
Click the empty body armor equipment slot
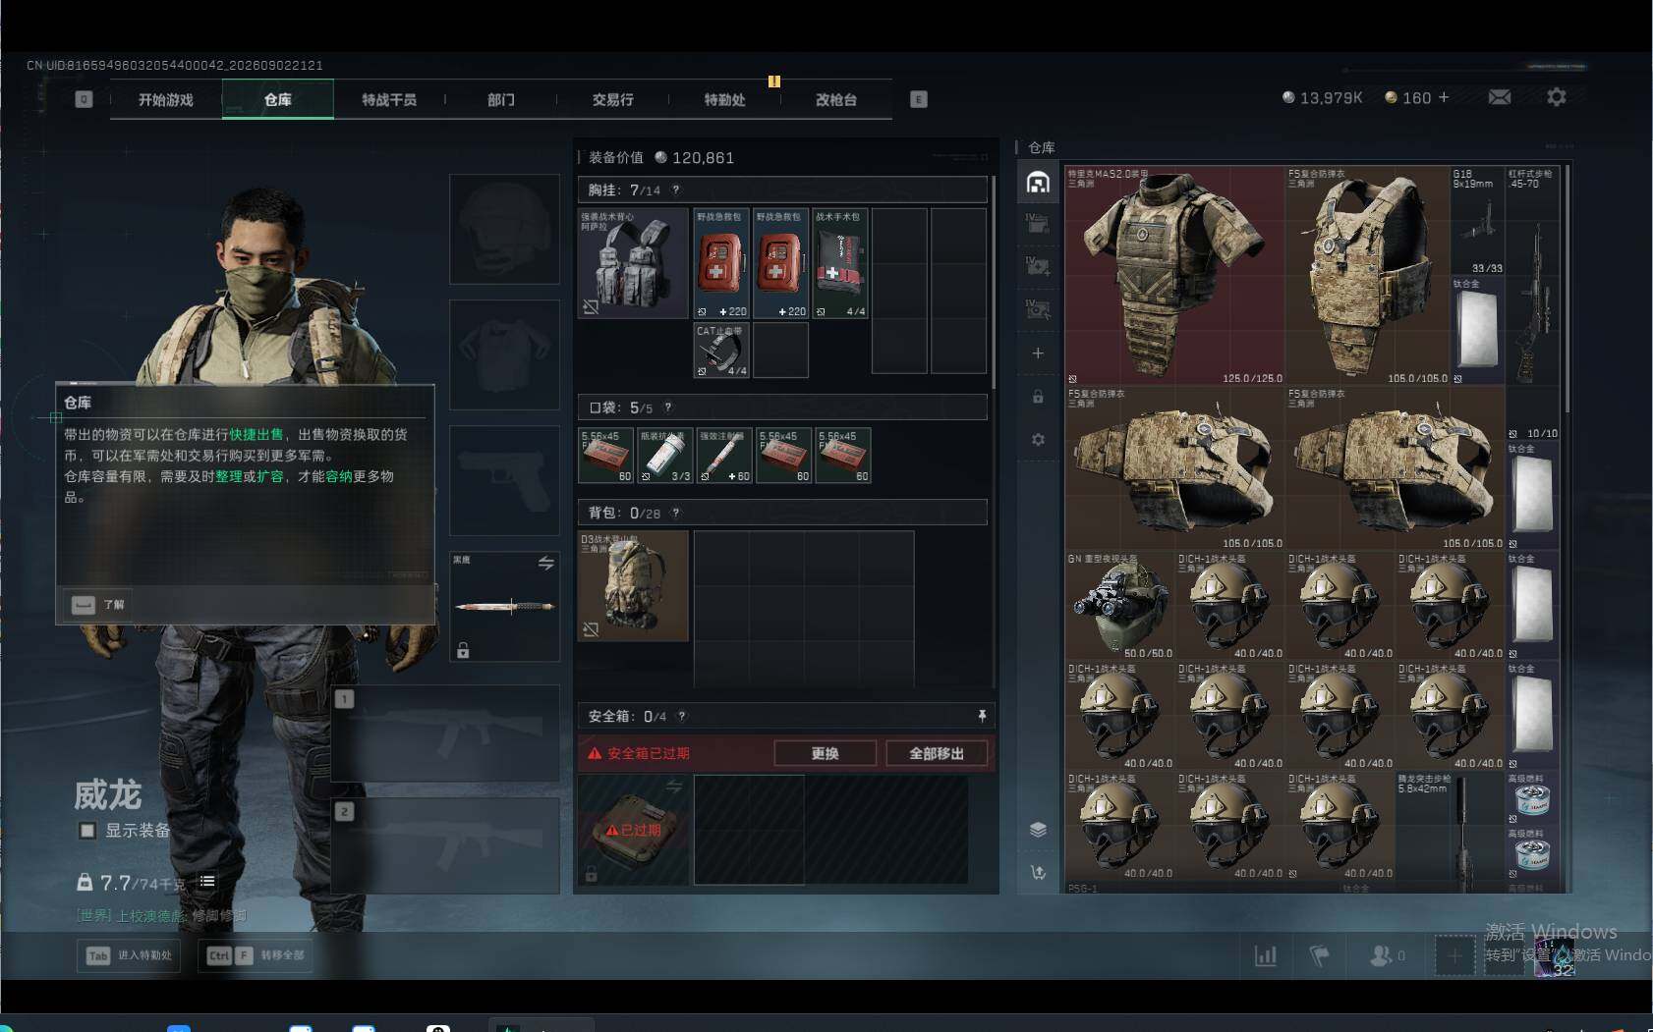[505, 354]
